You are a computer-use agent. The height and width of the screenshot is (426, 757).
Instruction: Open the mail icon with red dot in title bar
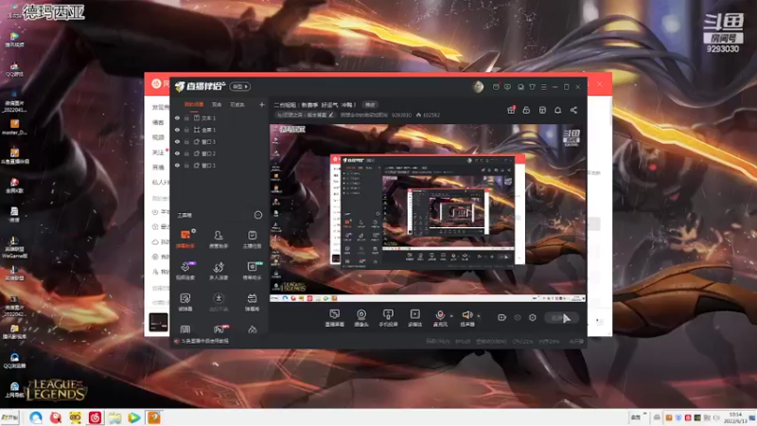[x=496, y=87]
